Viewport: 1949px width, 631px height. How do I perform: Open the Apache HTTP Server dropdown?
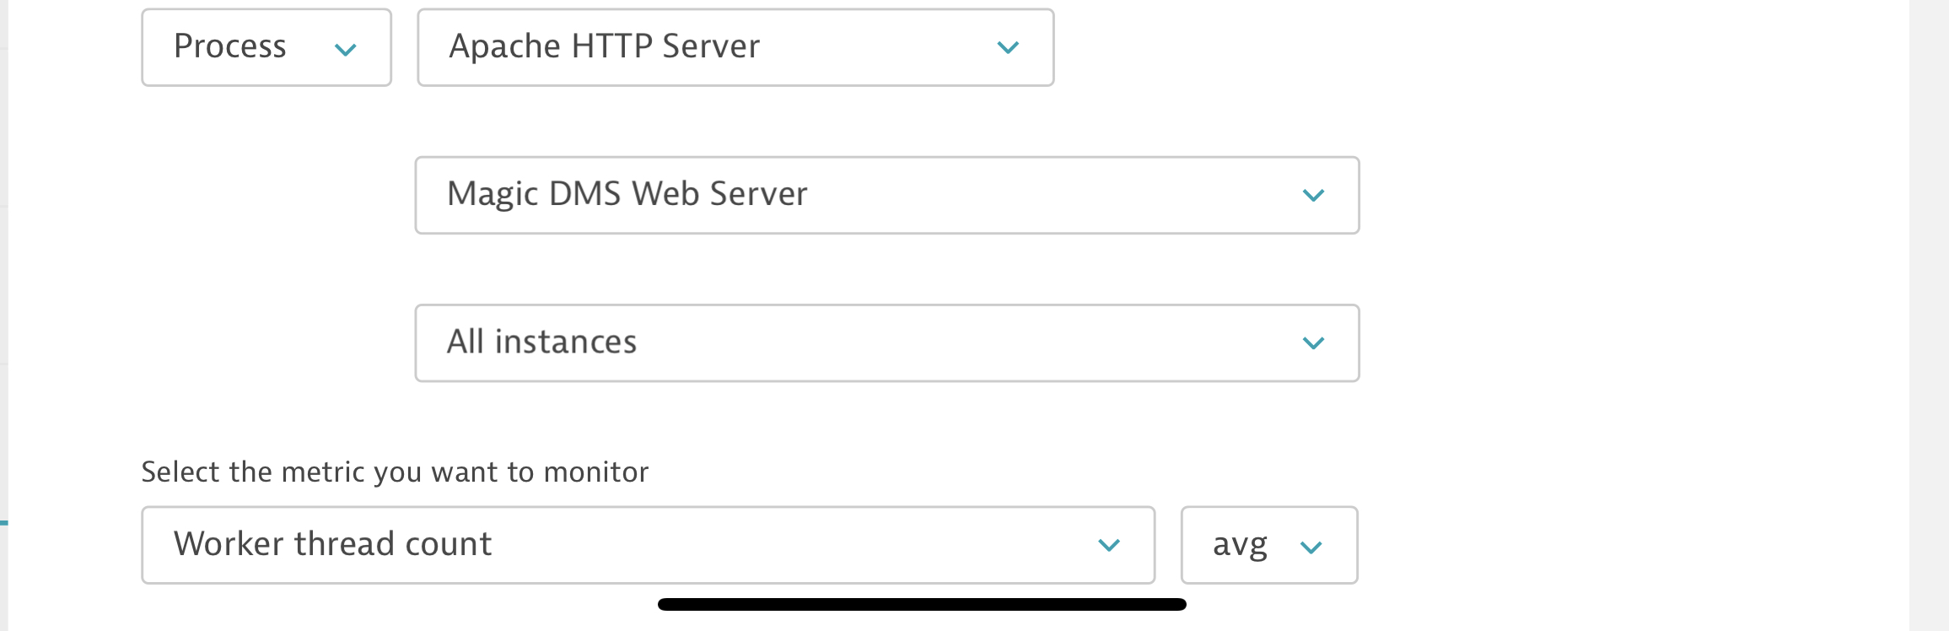735,47
